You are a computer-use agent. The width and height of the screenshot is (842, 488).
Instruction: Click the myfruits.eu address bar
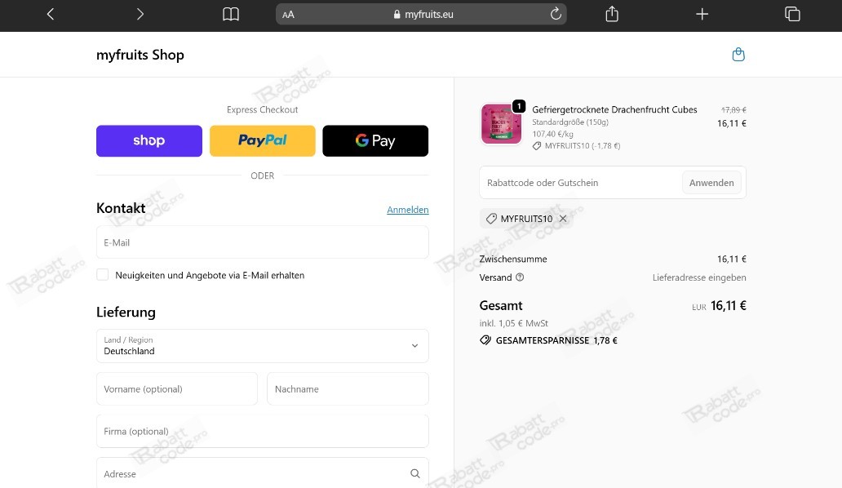tap(421, 15)
